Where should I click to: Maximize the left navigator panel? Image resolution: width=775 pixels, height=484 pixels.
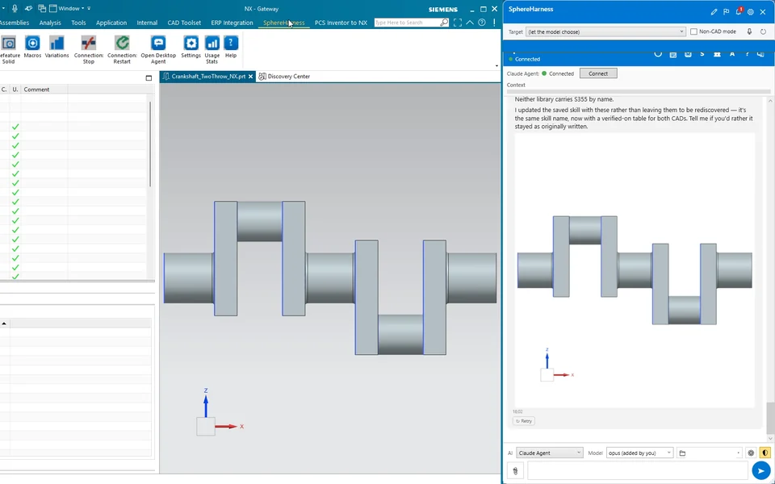[x=149, y=77]
